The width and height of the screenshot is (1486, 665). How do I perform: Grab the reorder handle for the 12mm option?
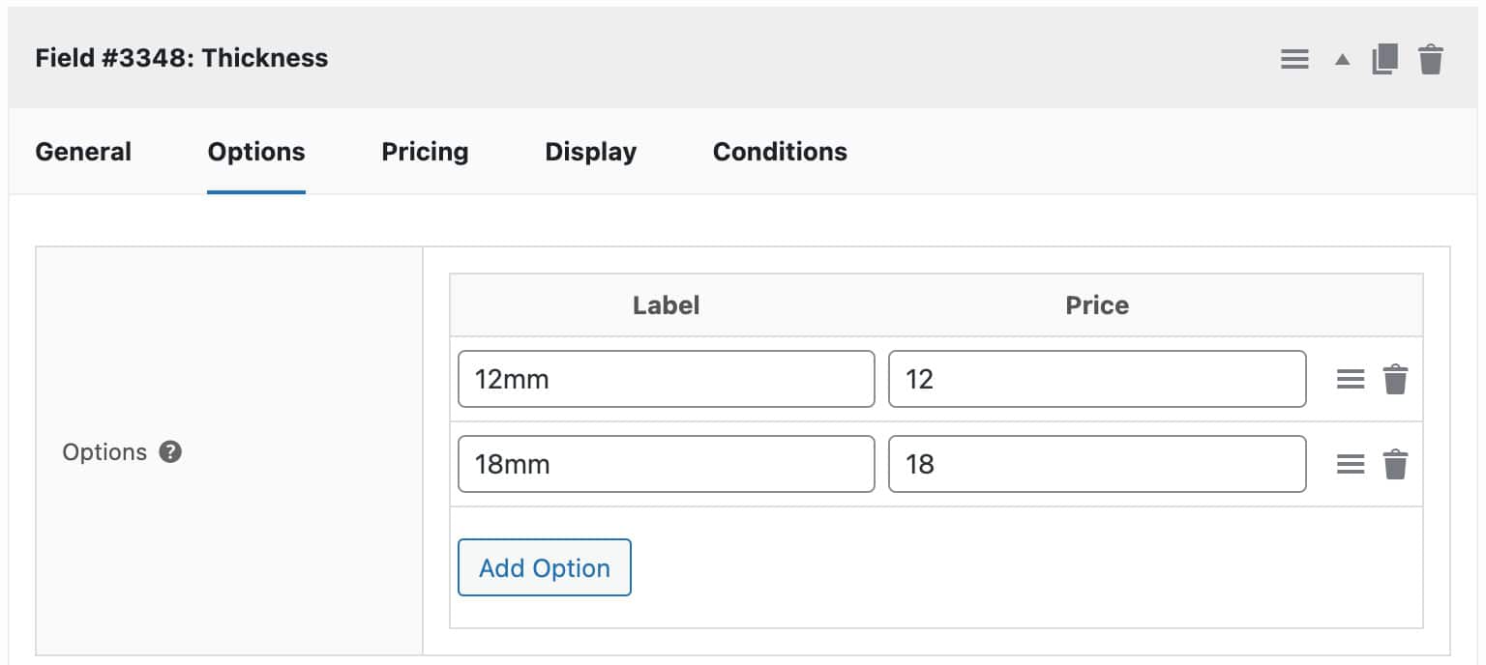click(1350, 379)
